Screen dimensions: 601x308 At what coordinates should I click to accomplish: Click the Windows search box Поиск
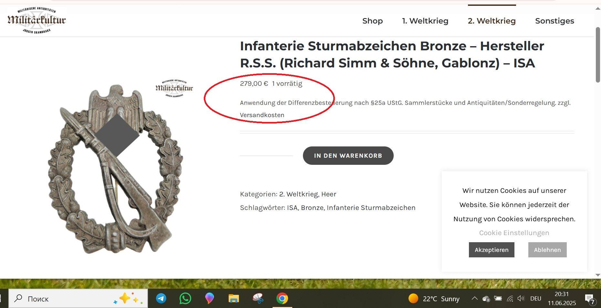tap(78, 299)
